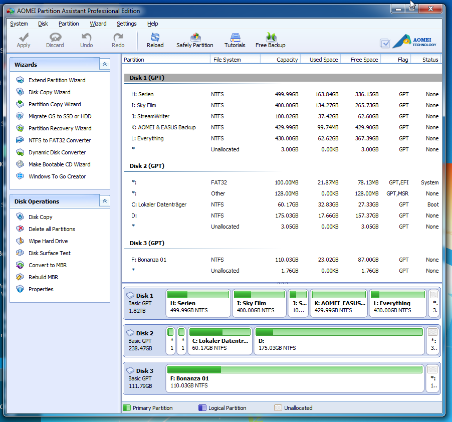Select K: AOMEI_EASUS block in disk map
Viewport: 452px width, 422px height.
click(339, 303)
